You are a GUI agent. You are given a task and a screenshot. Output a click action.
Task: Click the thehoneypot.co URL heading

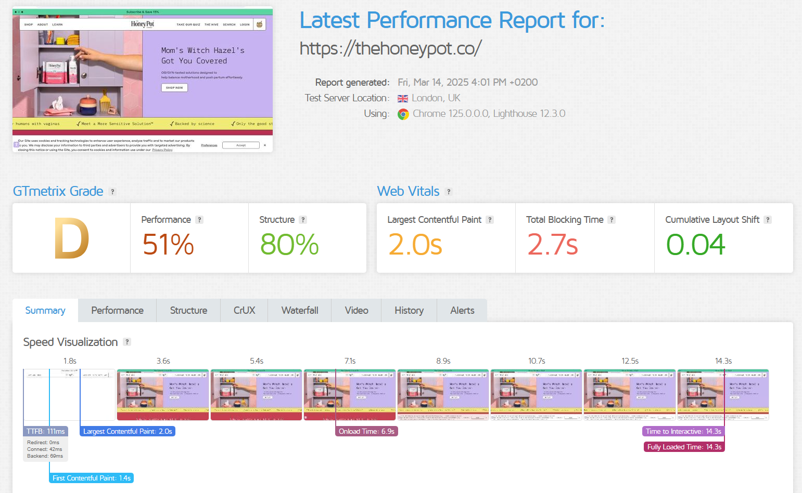pyautogui.click(x=390, y=48)
